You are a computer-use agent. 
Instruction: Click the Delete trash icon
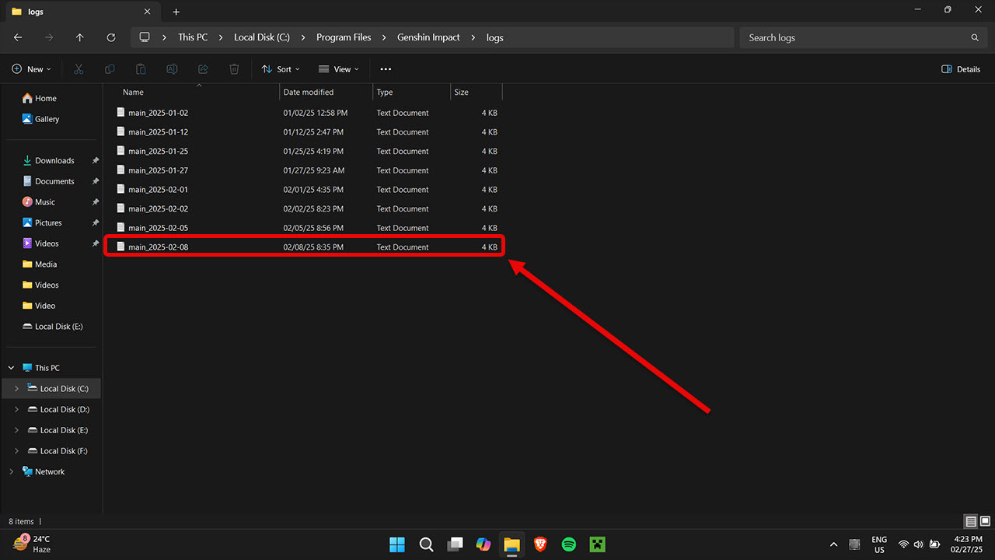click(234, 69)
